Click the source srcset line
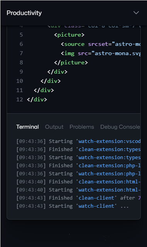This screenshot has height=247, width=147. tap(101, 44)
